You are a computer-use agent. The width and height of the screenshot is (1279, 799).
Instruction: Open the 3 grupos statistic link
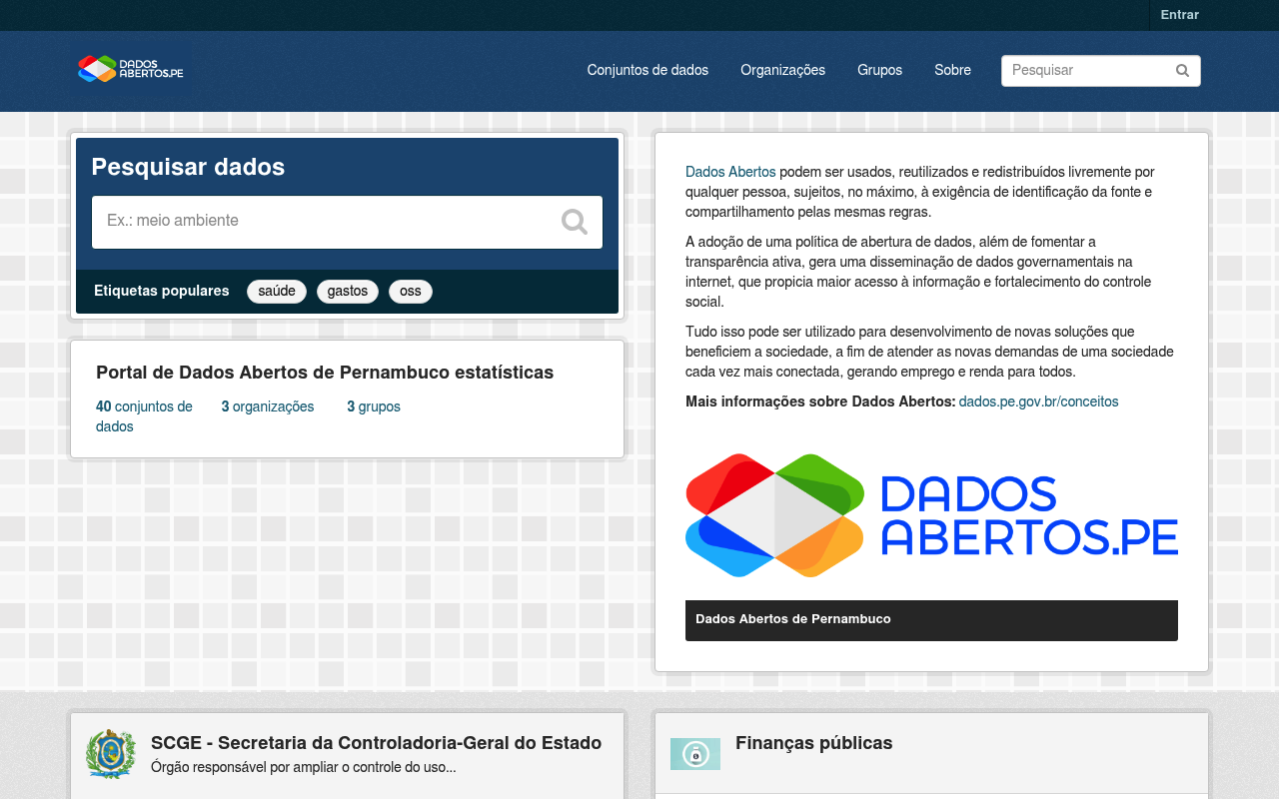tap(374, 406)
